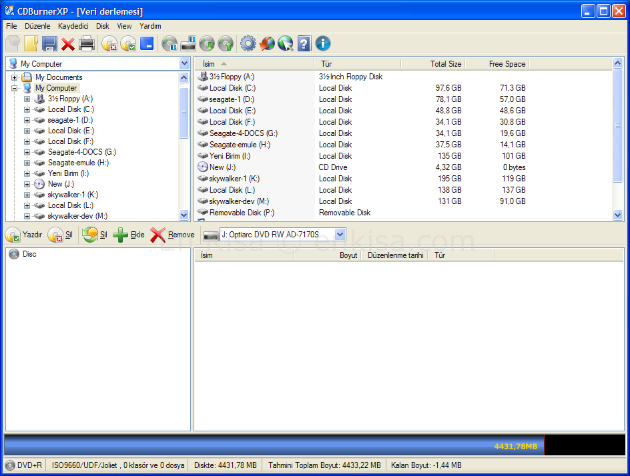The height and width of the screenshot is (476, 630).
Task: Click the blue info about icon
Action: coord(322,43)
